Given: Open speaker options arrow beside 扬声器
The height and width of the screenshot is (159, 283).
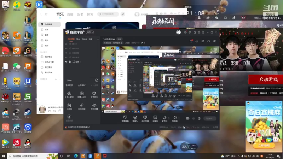Looking at the screenshot, I should [179, 118].
